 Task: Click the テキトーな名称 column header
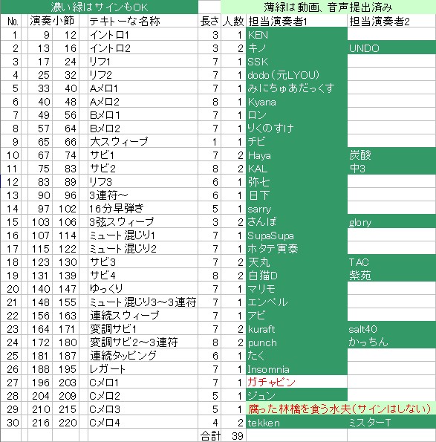click(143, 21)
